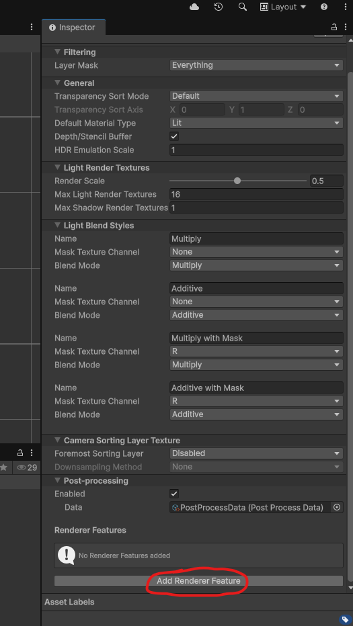Screen dimensions: 353x626
Task: Open Blend Mode dropdown under Additive name
Action: coord(256,315)
